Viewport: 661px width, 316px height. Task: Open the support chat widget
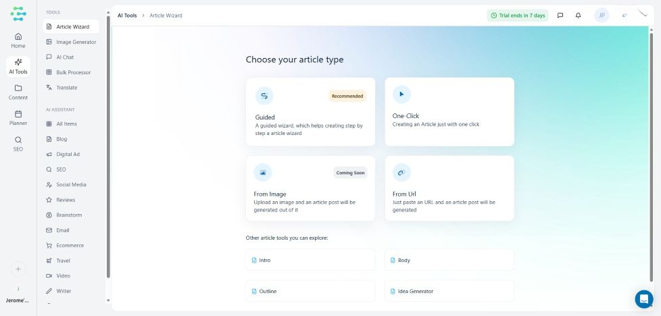click(643, 299)
